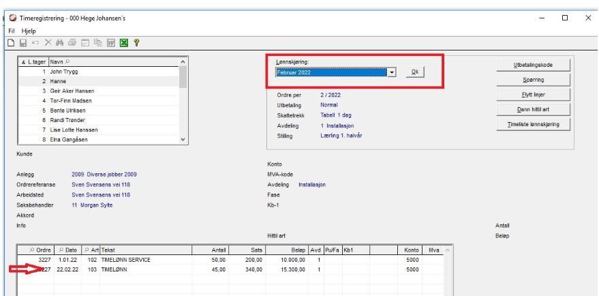The width and height of the screenshot is (599, 296).
Task: Click the yellow question mark Help icon
Action: pyautogui.click(x=136, y=43)
